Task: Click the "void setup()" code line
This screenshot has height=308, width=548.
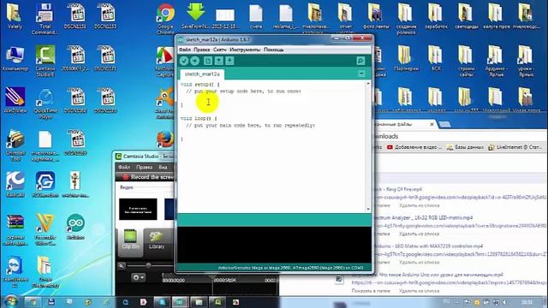Action: 200,85
